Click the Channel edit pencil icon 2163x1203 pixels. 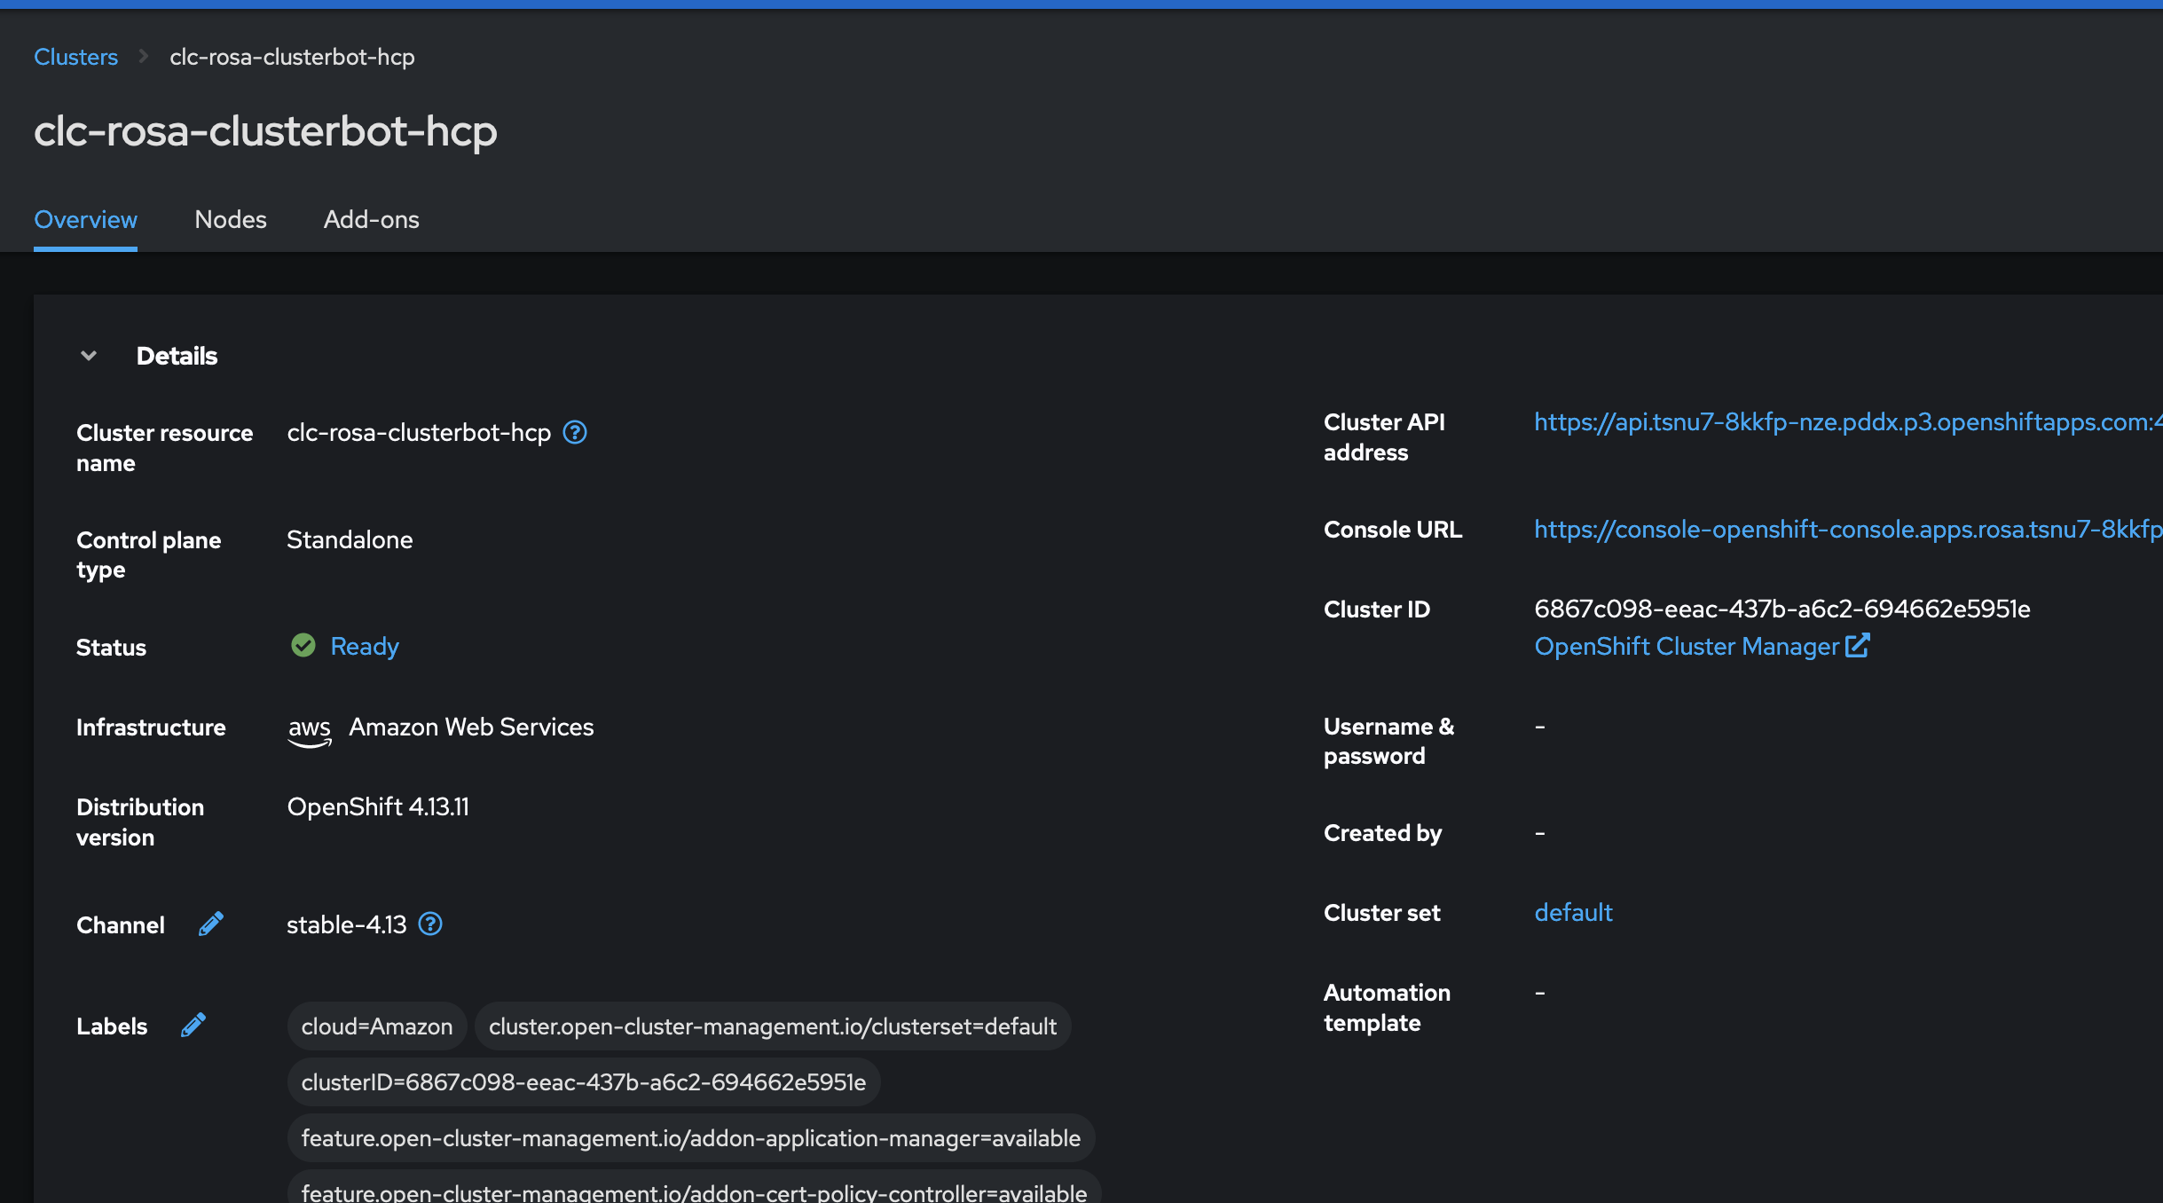(x=210, y=924)
